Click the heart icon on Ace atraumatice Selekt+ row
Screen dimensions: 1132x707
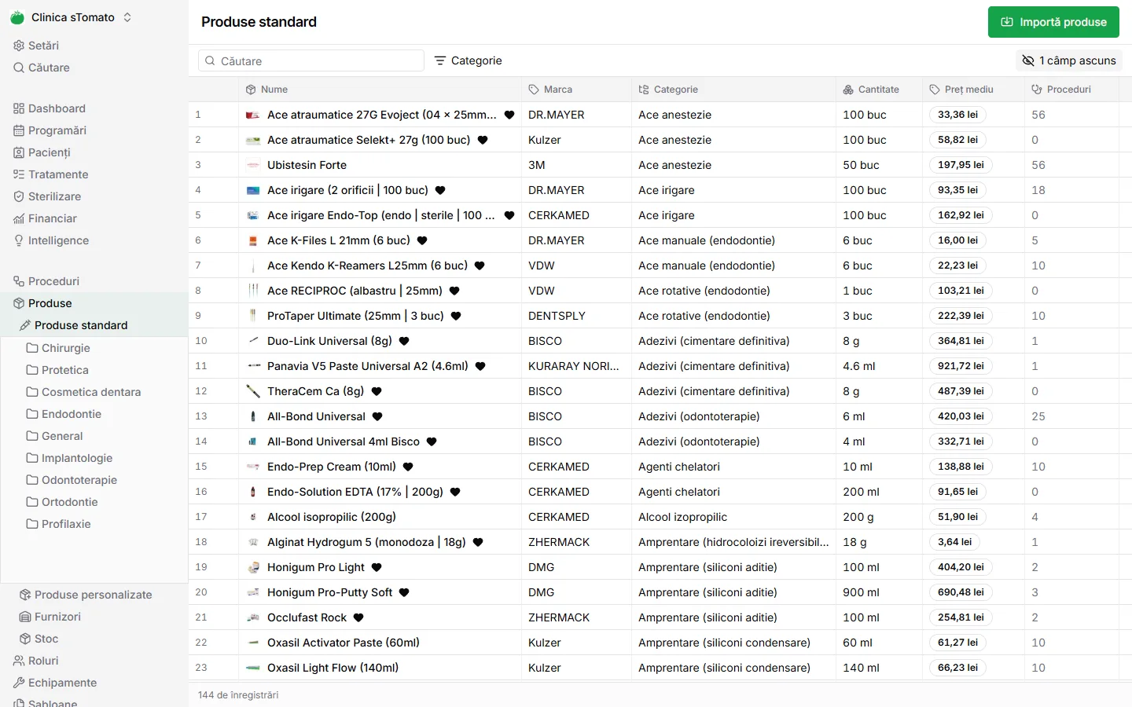pos(483,140)
